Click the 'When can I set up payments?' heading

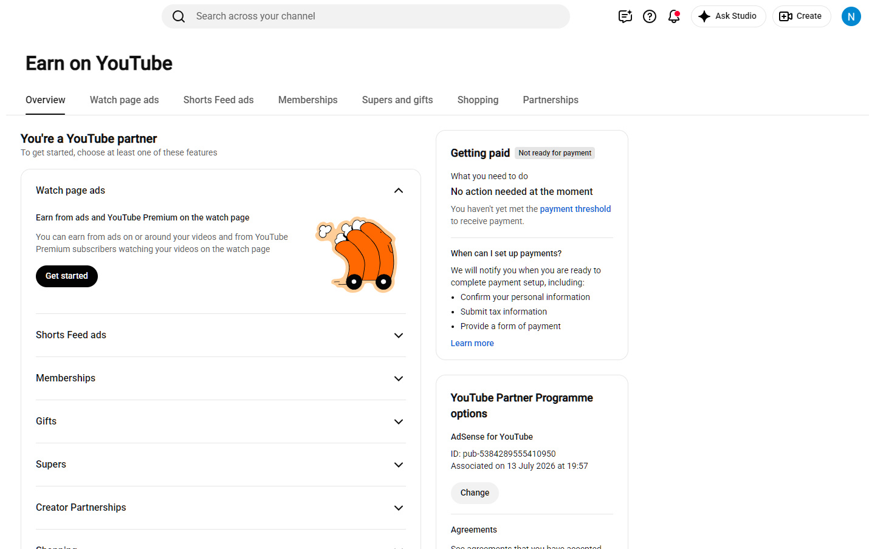tap(506, 253)
